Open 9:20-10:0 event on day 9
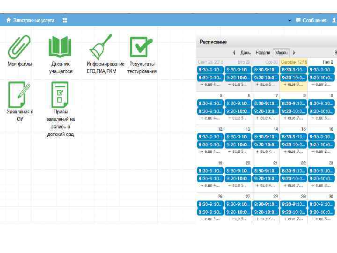 click(x=321, y=111)
